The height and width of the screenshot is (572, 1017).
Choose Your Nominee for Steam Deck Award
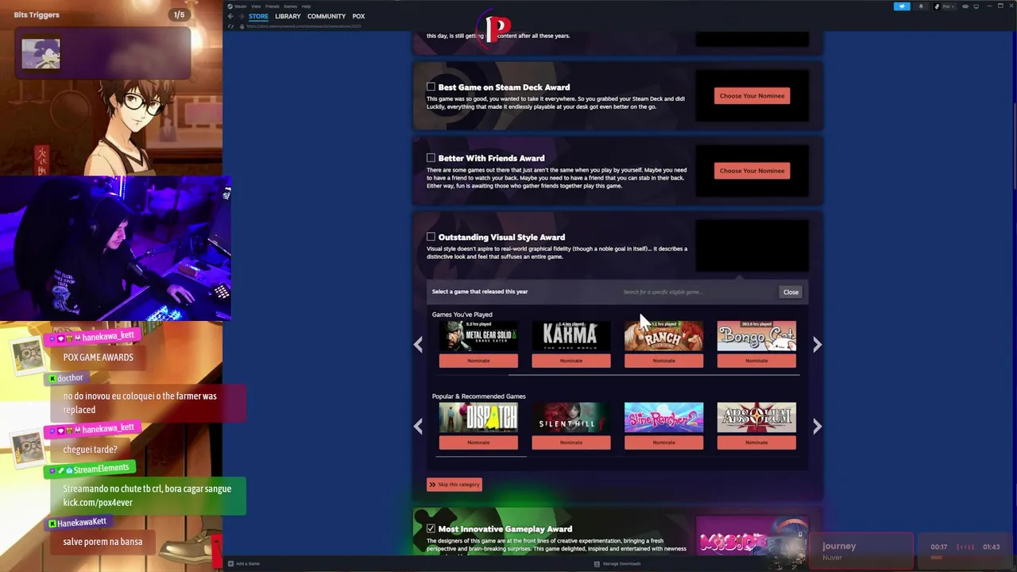click(752, 95)
